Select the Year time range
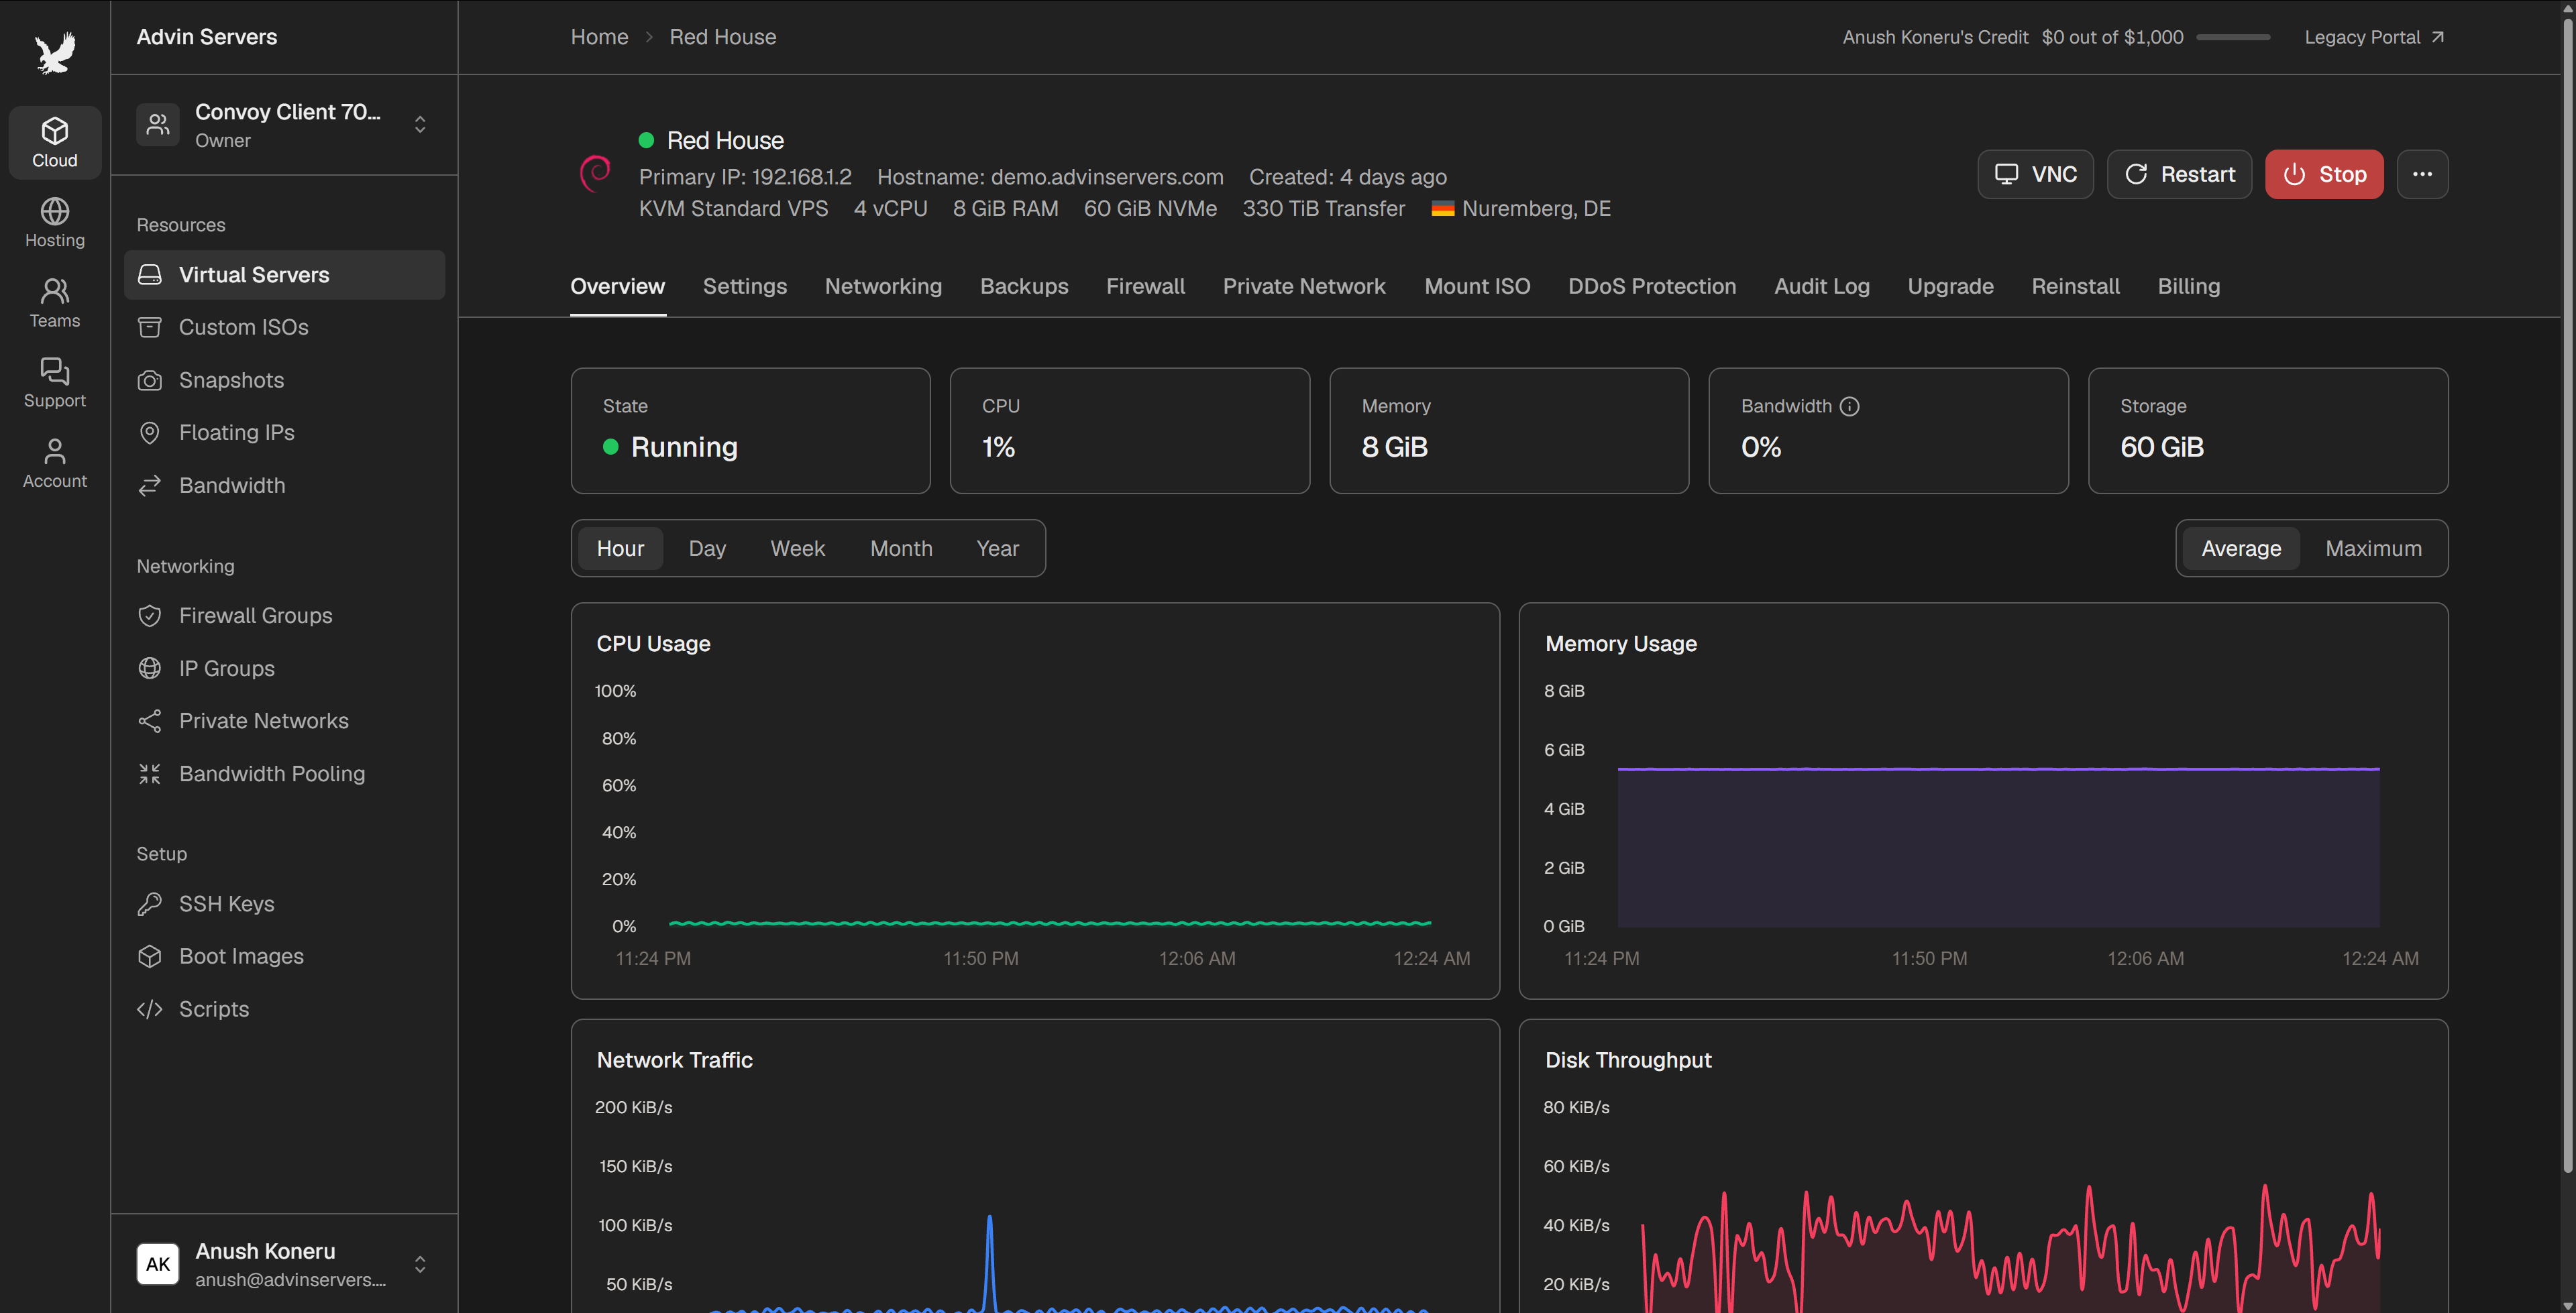This screenshot has width=2576, height=1313. pos(997,548)
